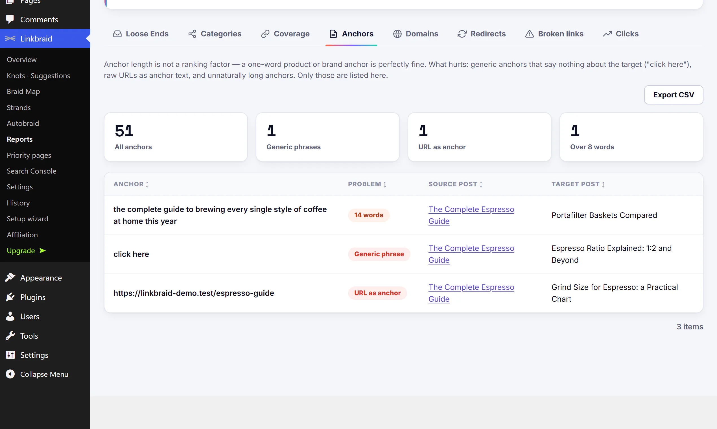The width and height of the screenshot is (717, 429).
Task: Click the Broken links warning triangle icon
Action: pyautogui.click(x=529, y=34)
